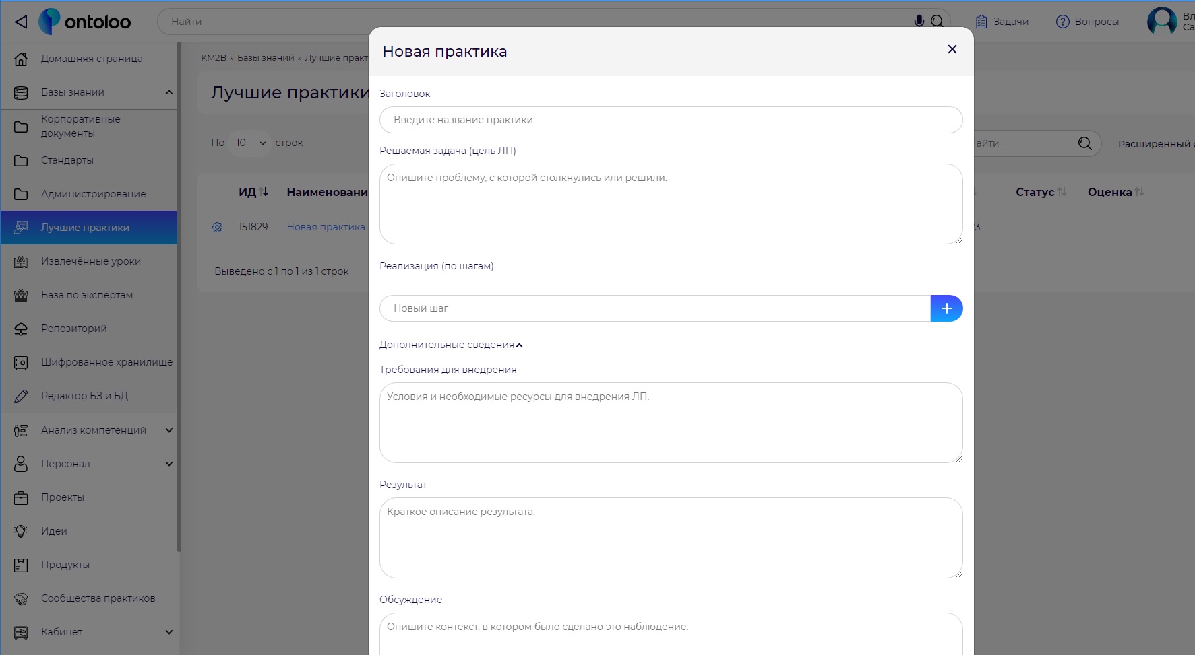This screenshot has height=655, width=1195.
Task: Click the Требования для внедрения textarea
Action: pyautogui.click(x=671, y=423)
